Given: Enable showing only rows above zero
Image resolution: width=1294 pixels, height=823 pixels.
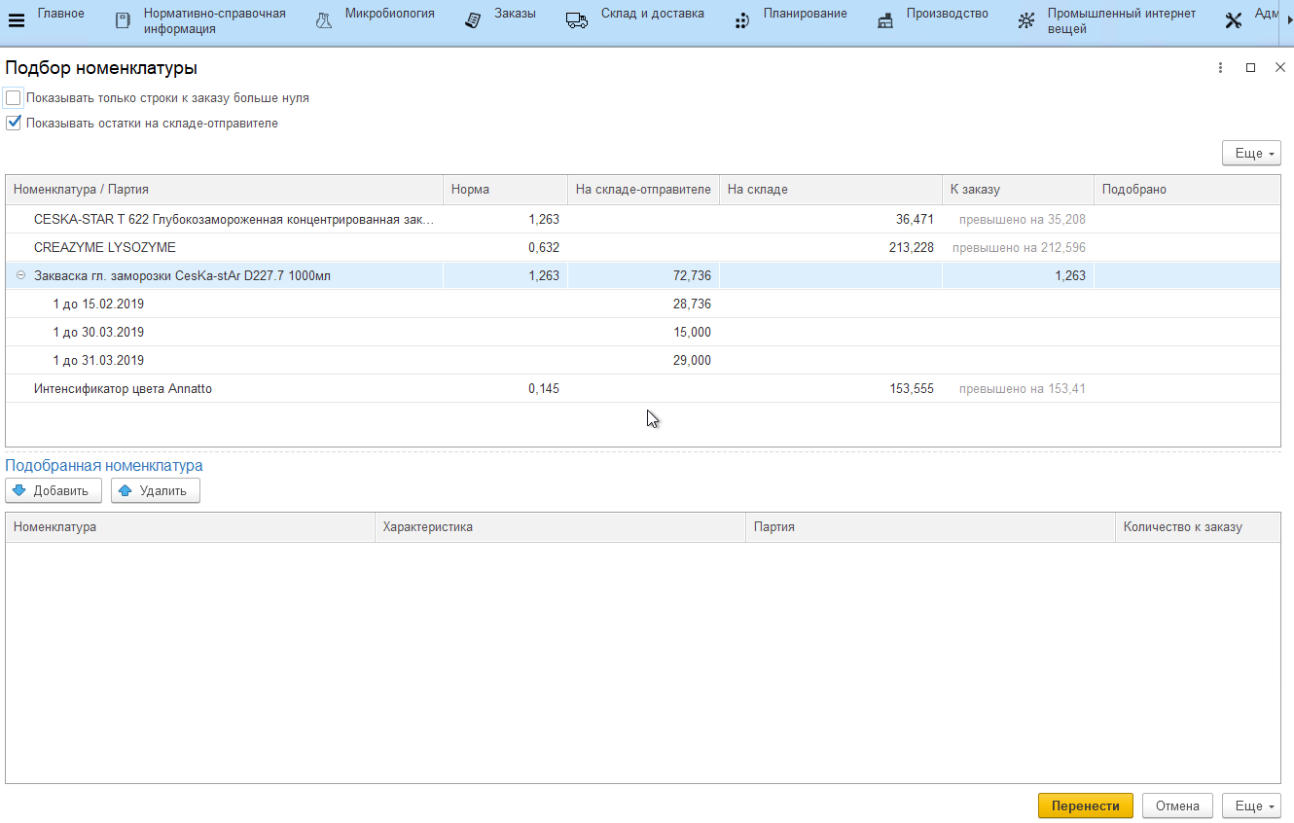Looking at the screenshot, I should point(14,98).
